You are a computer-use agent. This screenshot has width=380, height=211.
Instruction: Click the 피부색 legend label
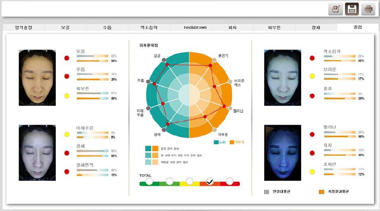(240, 142)
